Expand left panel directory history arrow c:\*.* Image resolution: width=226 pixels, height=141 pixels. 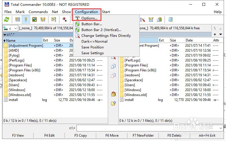pos(5,35)
